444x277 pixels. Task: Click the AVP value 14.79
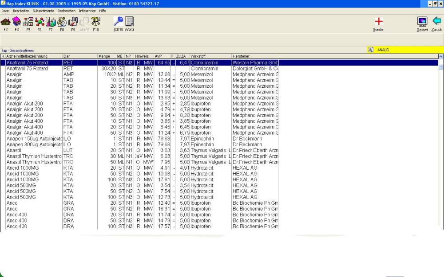164,220
